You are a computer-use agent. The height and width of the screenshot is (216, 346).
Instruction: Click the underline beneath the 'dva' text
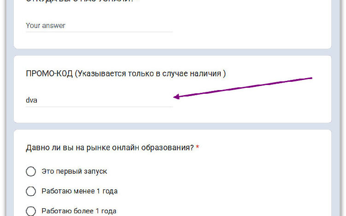pyautogui.click(x=99, y=107)
